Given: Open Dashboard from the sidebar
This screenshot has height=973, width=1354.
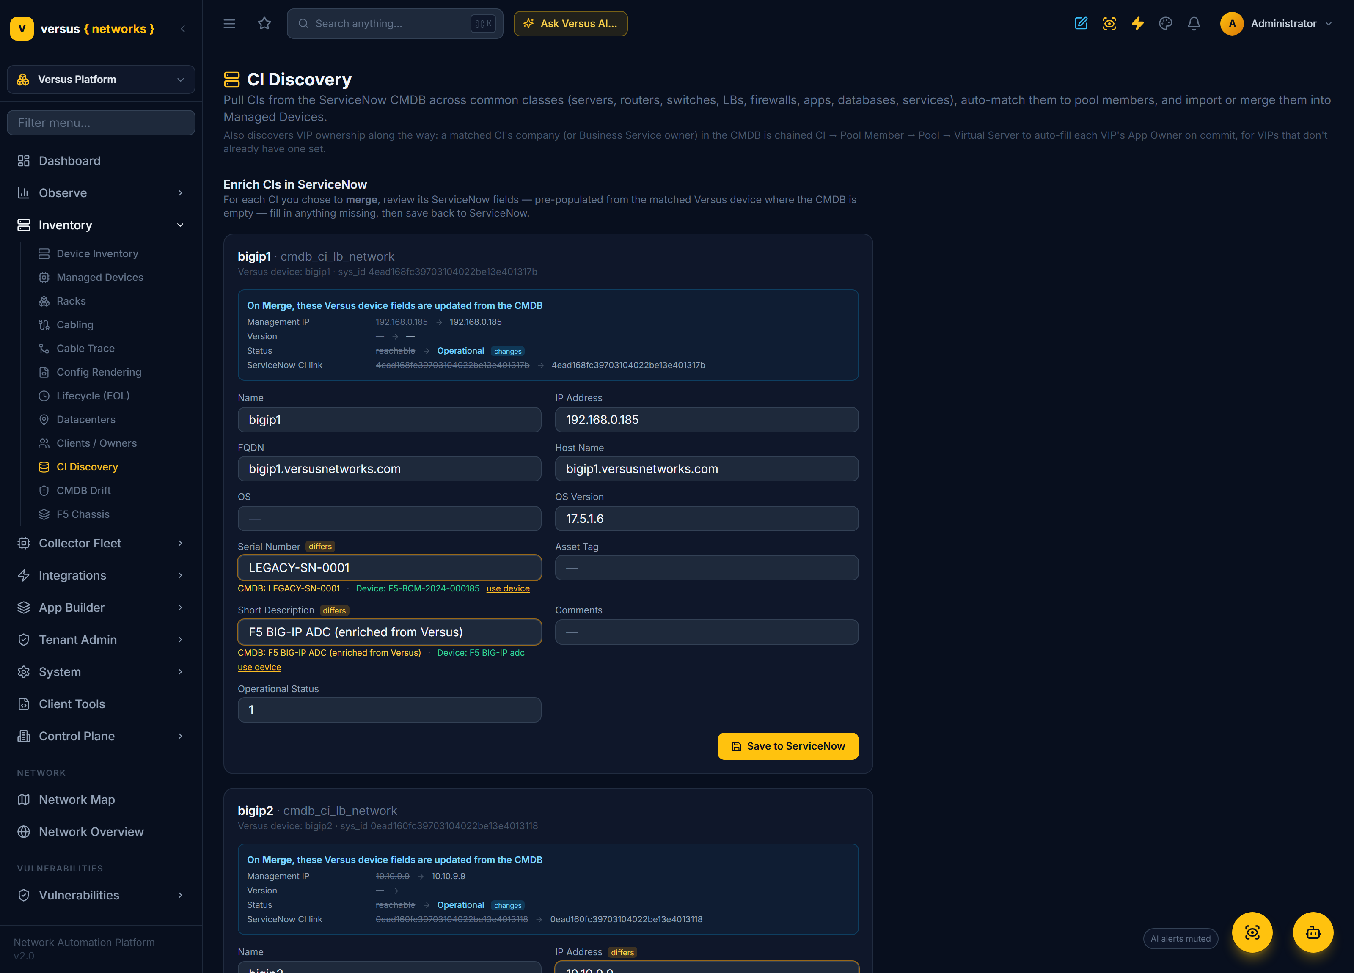Looking at the screenshot, I should pos(101,161).
